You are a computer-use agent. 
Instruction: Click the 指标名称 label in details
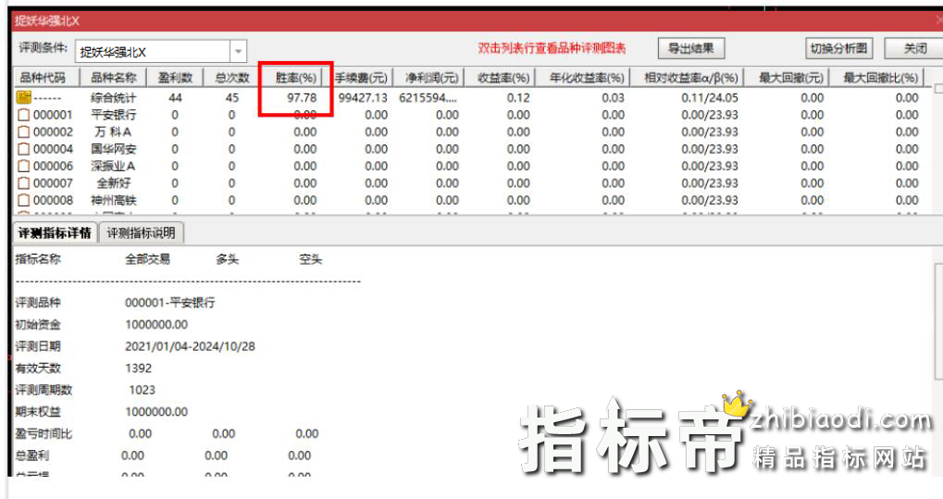coord(38,259)
